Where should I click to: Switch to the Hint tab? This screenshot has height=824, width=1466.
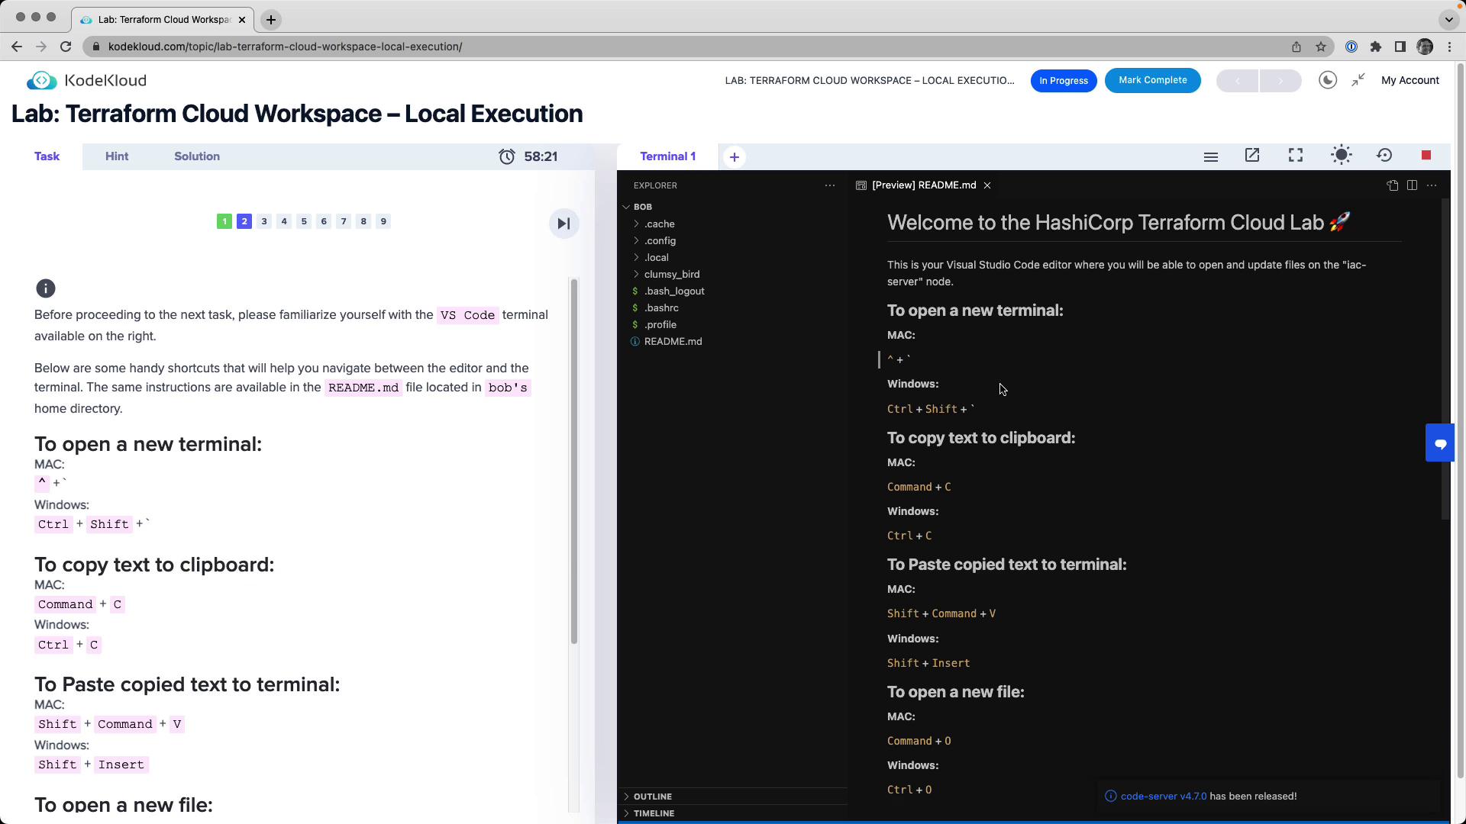point(117,156)
